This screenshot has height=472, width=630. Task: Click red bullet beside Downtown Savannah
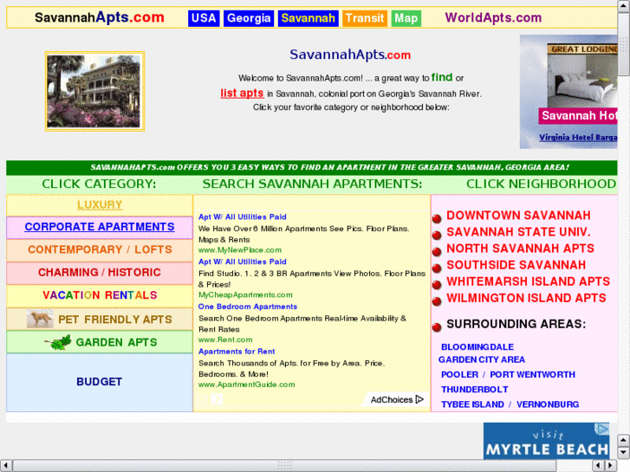pos(437,219)
